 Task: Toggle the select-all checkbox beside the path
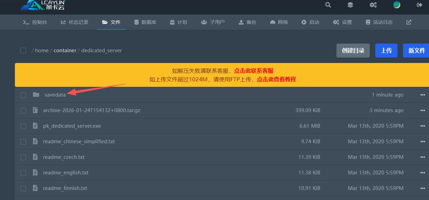[x=23, y=51]
